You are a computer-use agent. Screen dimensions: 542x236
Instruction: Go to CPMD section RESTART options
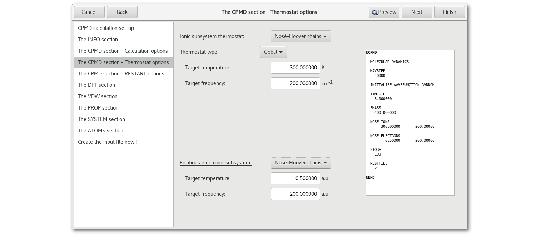(121, 74)
